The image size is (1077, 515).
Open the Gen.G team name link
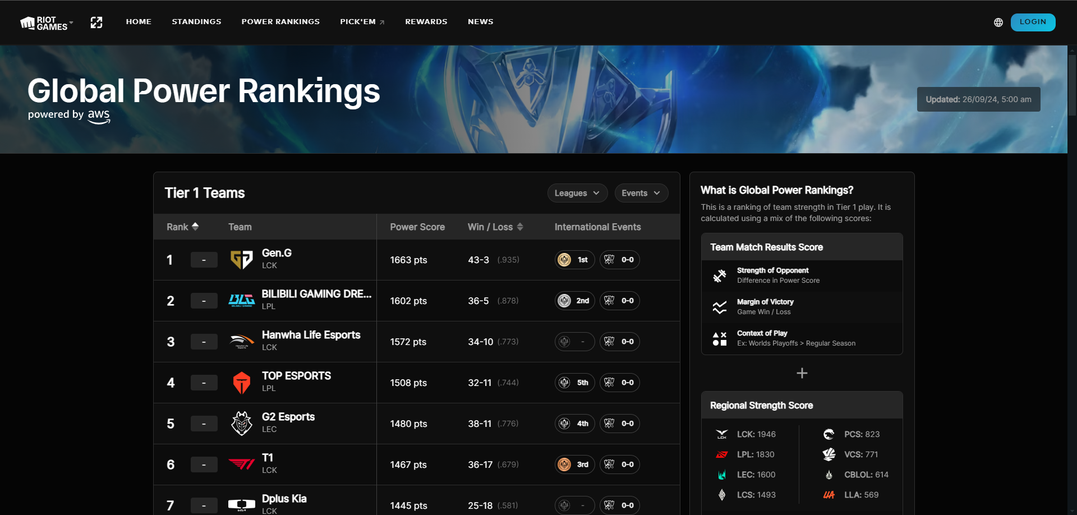(x=277, y=253)
